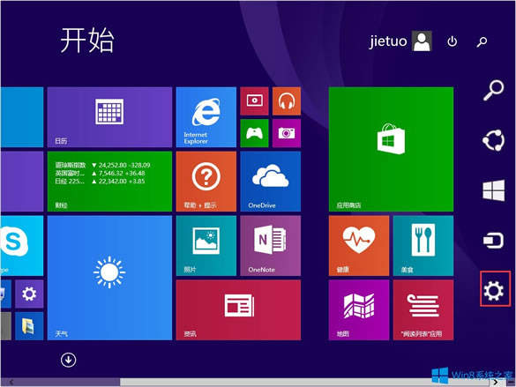Open the Calendar tile

pos(109,117)
